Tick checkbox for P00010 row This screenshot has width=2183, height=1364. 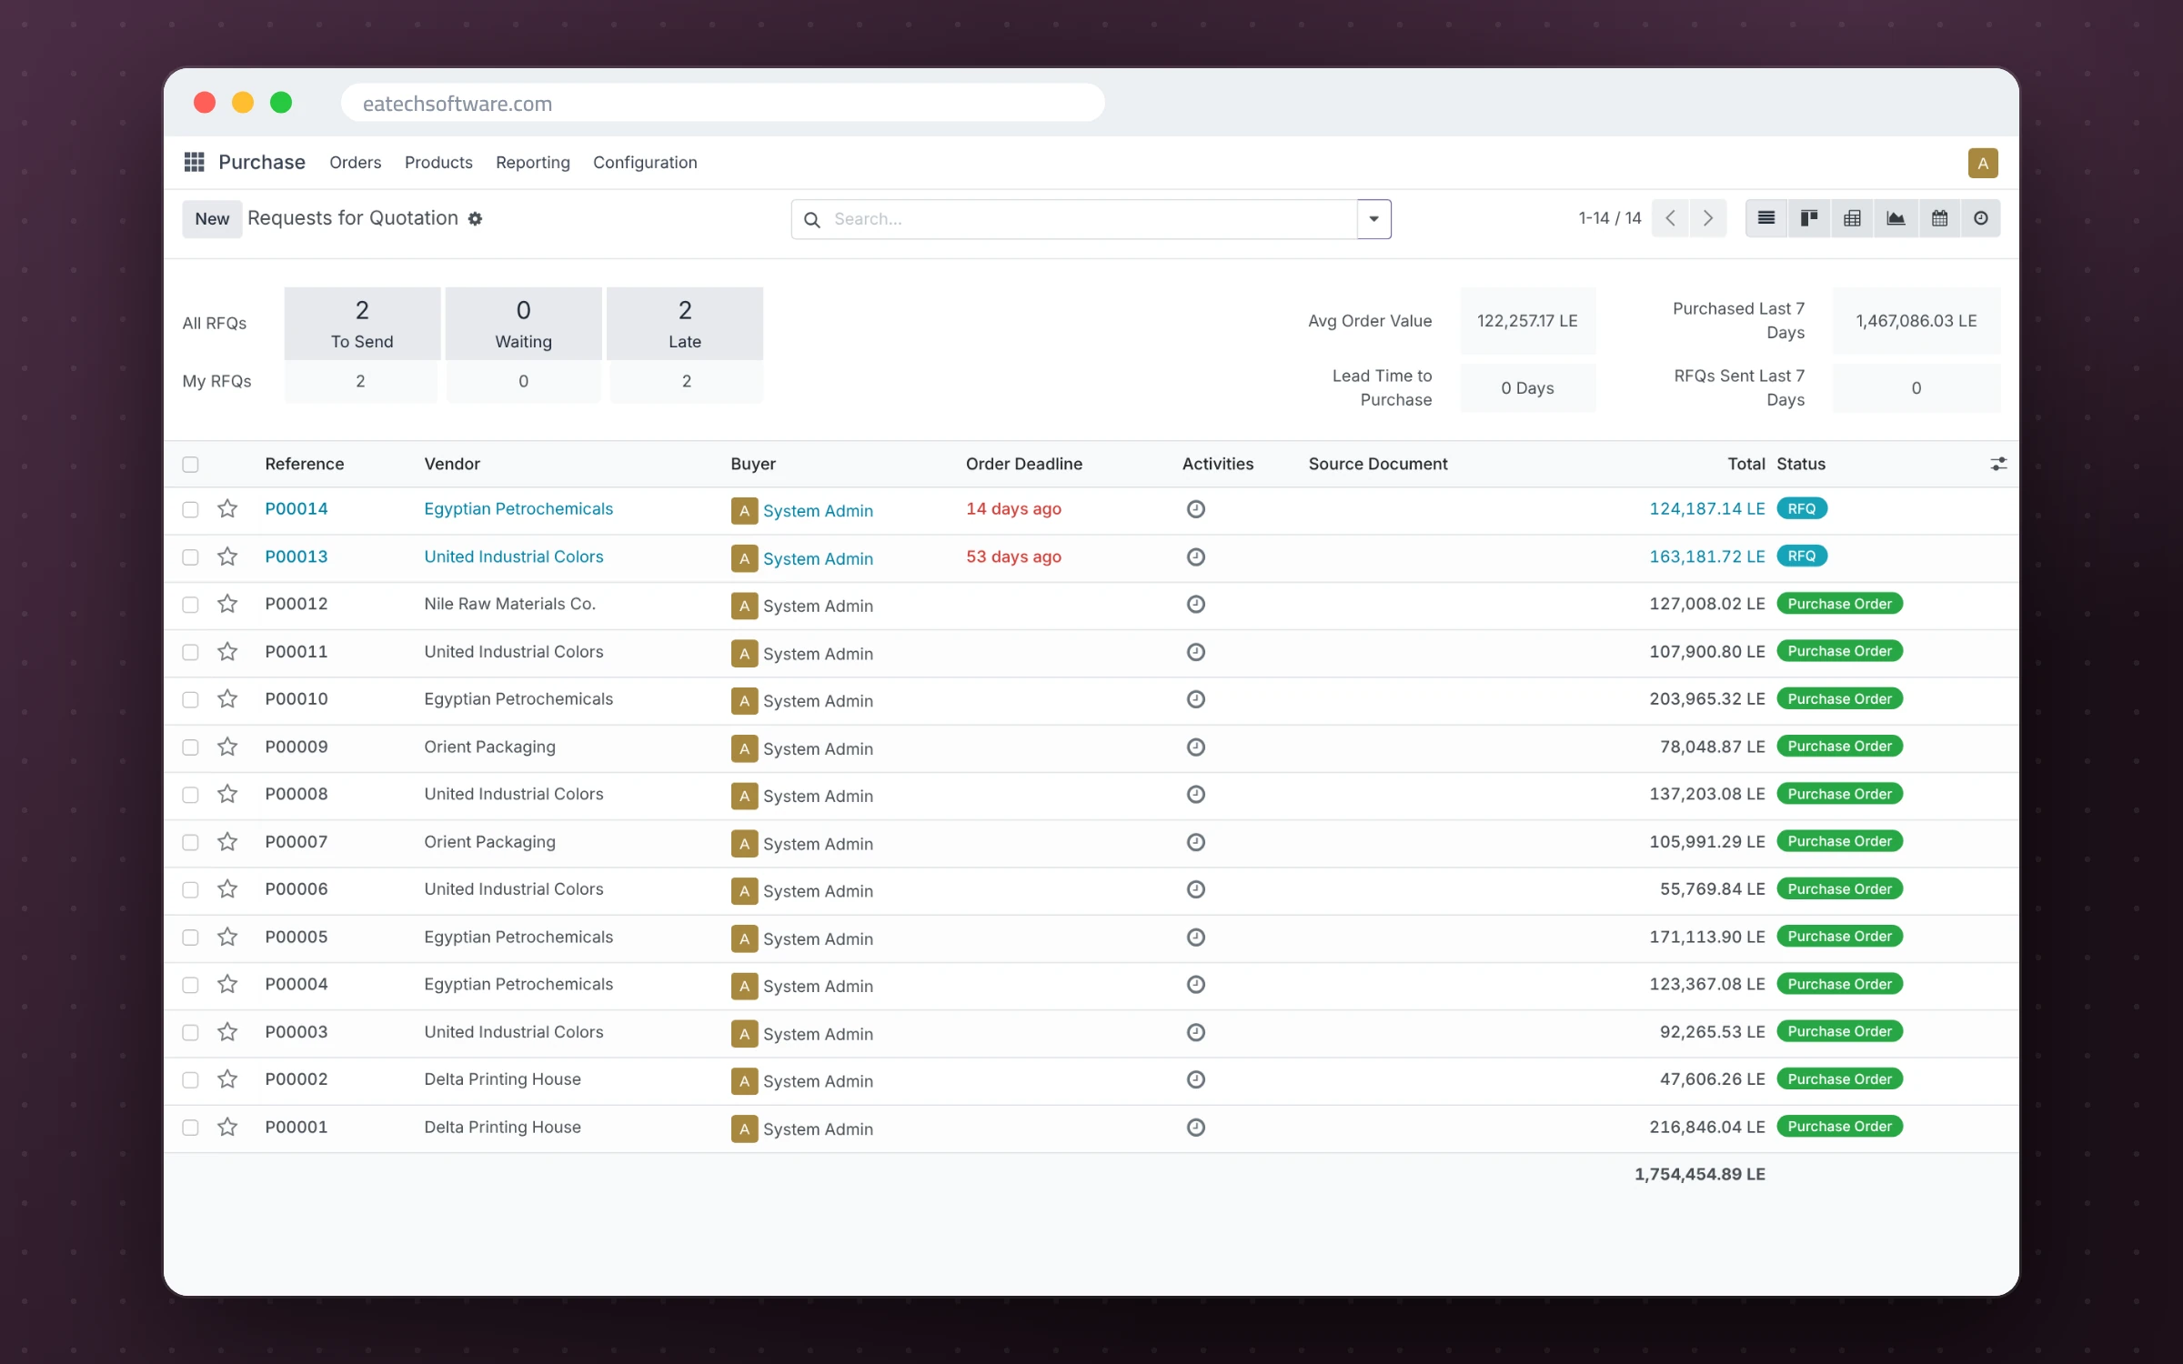(x=190, y=699)
